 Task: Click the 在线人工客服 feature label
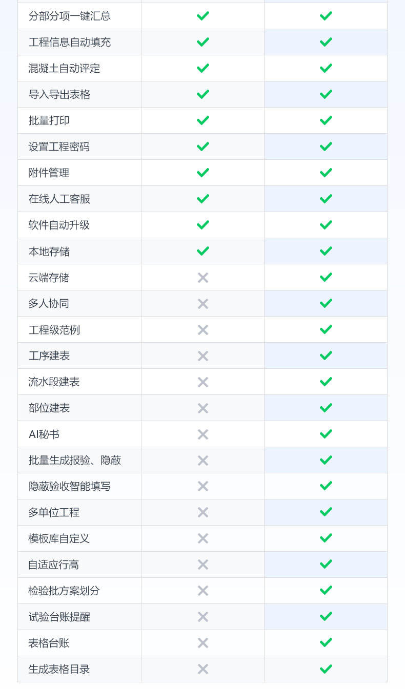[59, 199]
